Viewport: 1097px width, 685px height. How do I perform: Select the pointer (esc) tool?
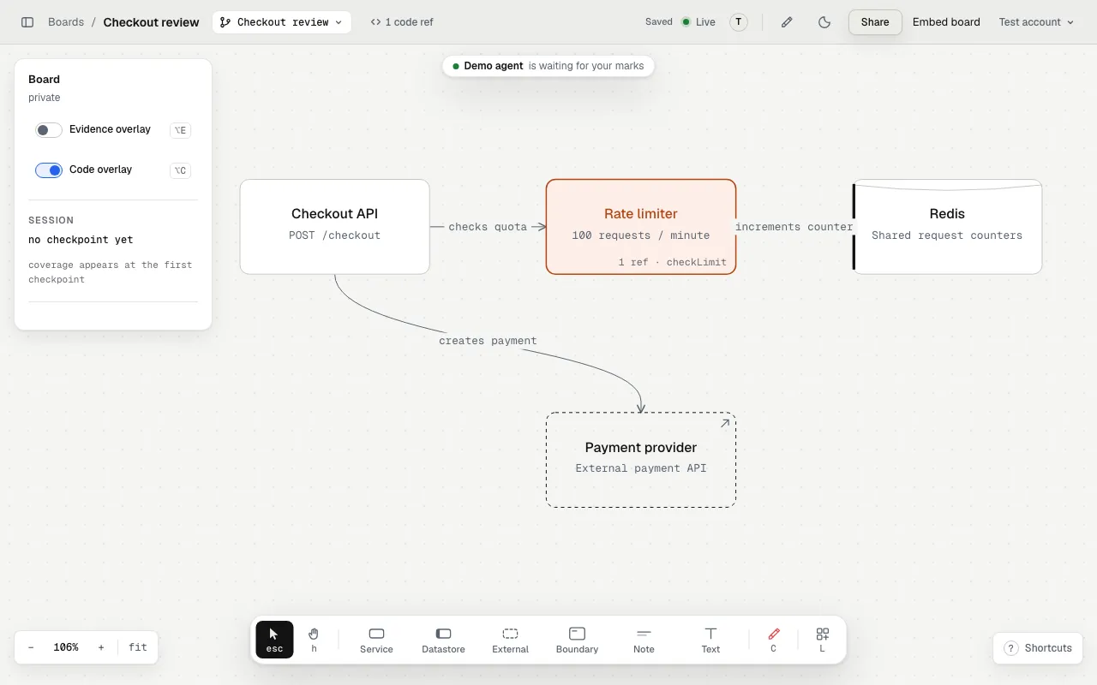pos(274,640)
